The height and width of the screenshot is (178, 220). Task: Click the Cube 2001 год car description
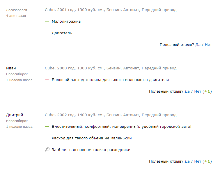(111, 10)
